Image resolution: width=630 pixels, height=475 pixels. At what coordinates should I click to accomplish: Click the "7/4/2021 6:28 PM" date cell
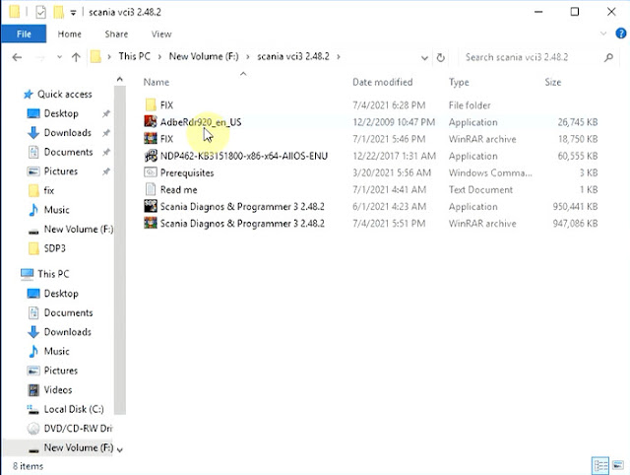click(x=389, y=105)
